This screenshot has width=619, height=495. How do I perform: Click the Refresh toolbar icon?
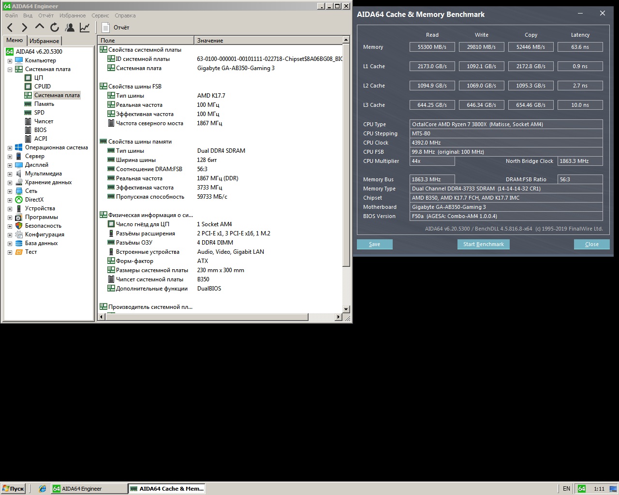[x=55, y=28]
